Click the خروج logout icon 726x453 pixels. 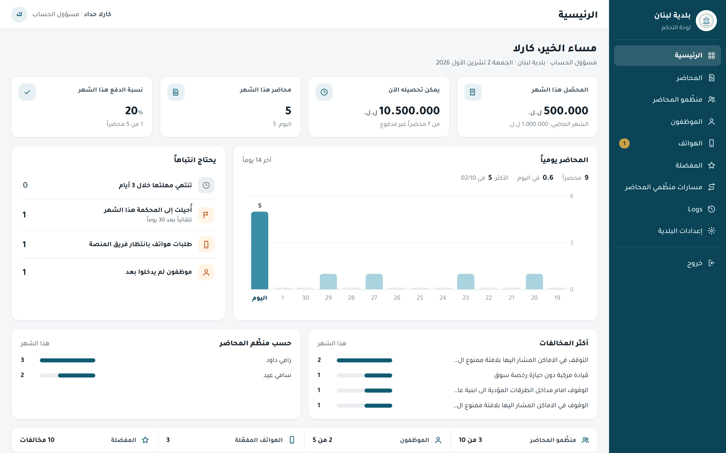click(x=711, y=263)
